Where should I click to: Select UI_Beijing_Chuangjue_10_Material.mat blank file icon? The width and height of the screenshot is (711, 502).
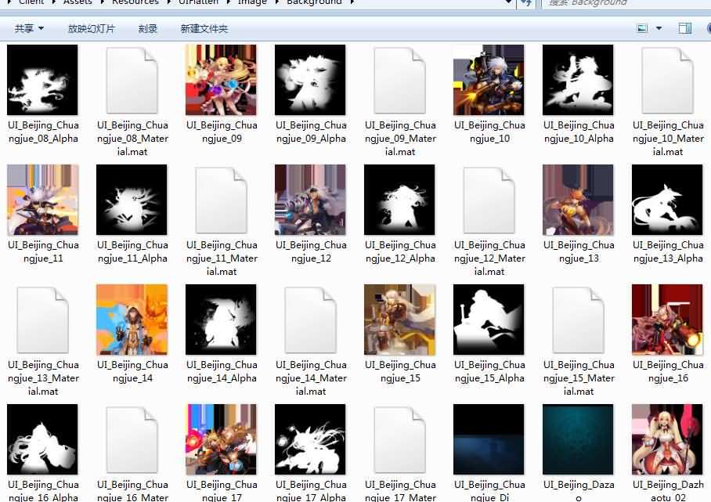tap(667, 80)
